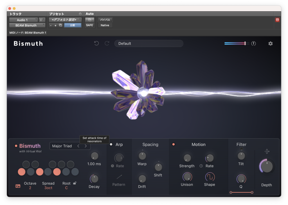
Task: Toggle the C note key, first lower-row circle
Action: [x=22, y=172]
